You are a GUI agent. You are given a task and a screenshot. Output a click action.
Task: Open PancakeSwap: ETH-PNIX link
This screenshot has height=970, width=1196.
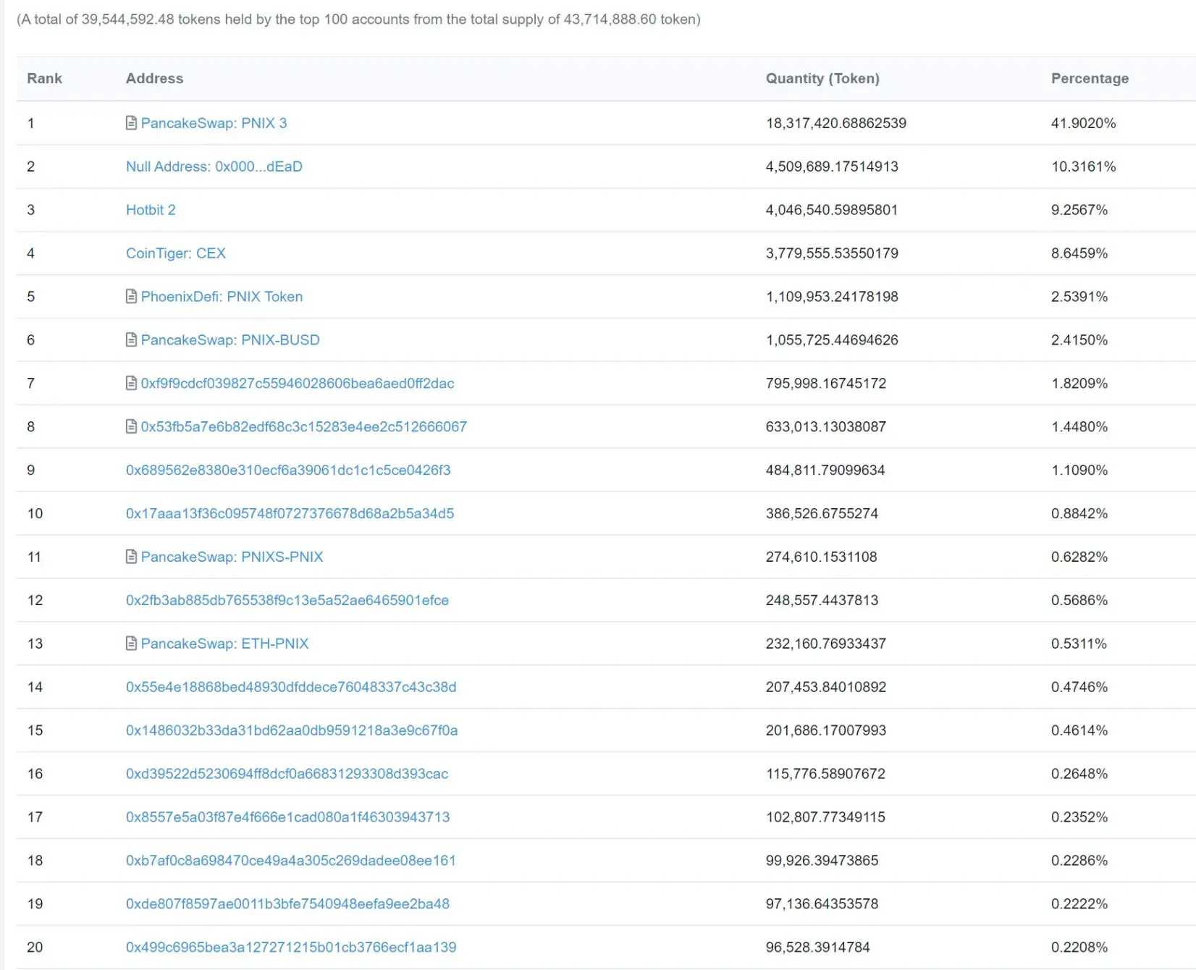tap(225, 644)
